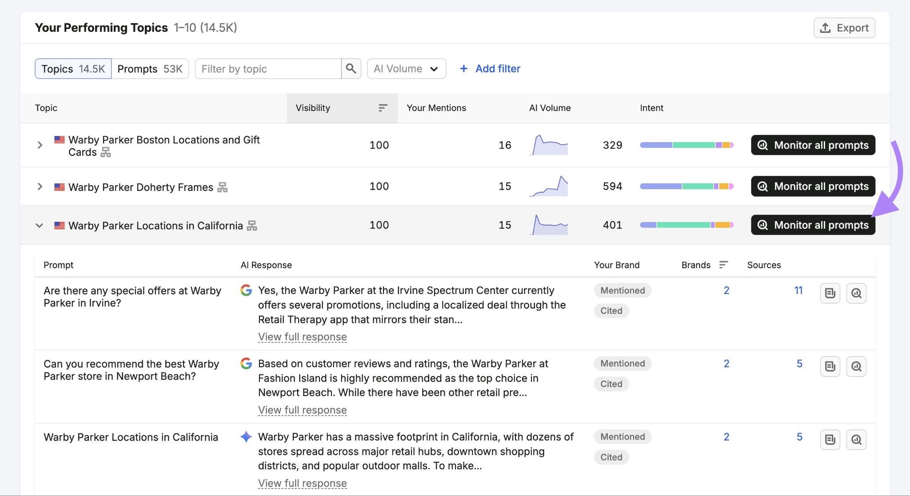View full response for the Irvine special offers prompt

[302, 337]
